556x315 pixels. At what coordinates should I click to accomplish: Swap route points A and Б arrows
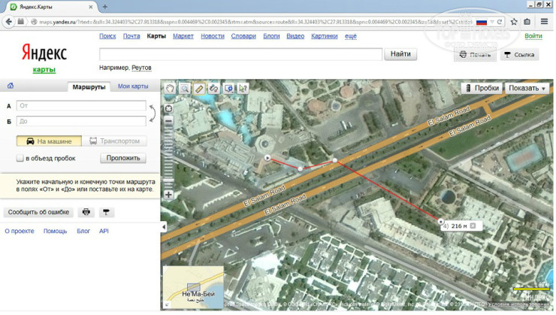tap(153, 113)
